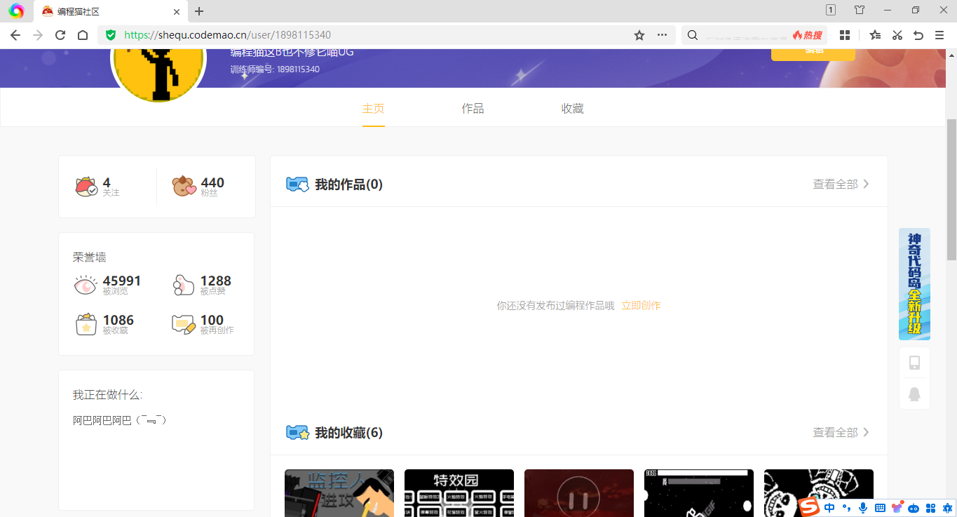
Task: Click the search magnifier icon
Action: pos(693,35)
